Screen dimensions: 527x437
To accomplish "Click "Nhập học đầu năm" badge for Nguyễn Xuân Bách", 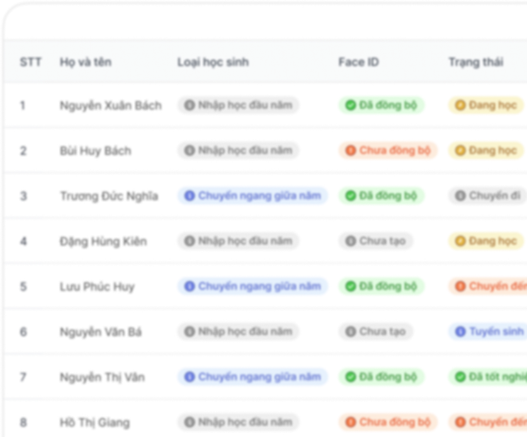I will coord(238,105).
